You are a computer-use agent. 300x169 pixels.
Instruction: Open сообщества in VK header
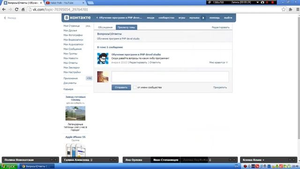click(x=166, y=18)
